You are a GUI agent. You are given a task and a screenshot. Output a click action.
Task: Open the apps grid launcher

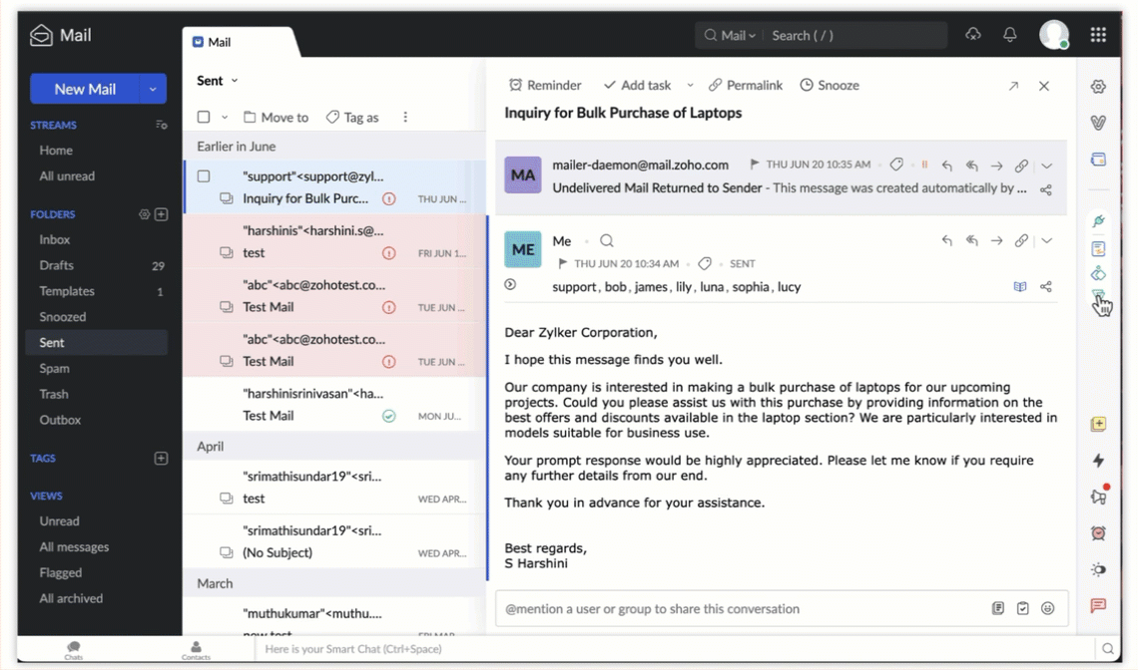tap(1098, 35)
